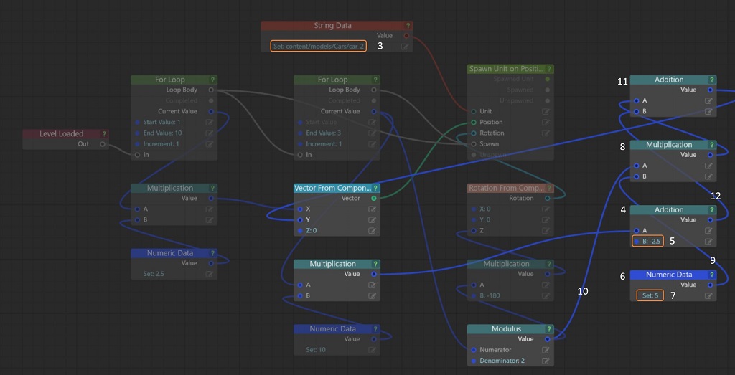This screenshot has height=375, width=735.
Task: Click the Value output port on Modulus node
Action: (547, 339)
